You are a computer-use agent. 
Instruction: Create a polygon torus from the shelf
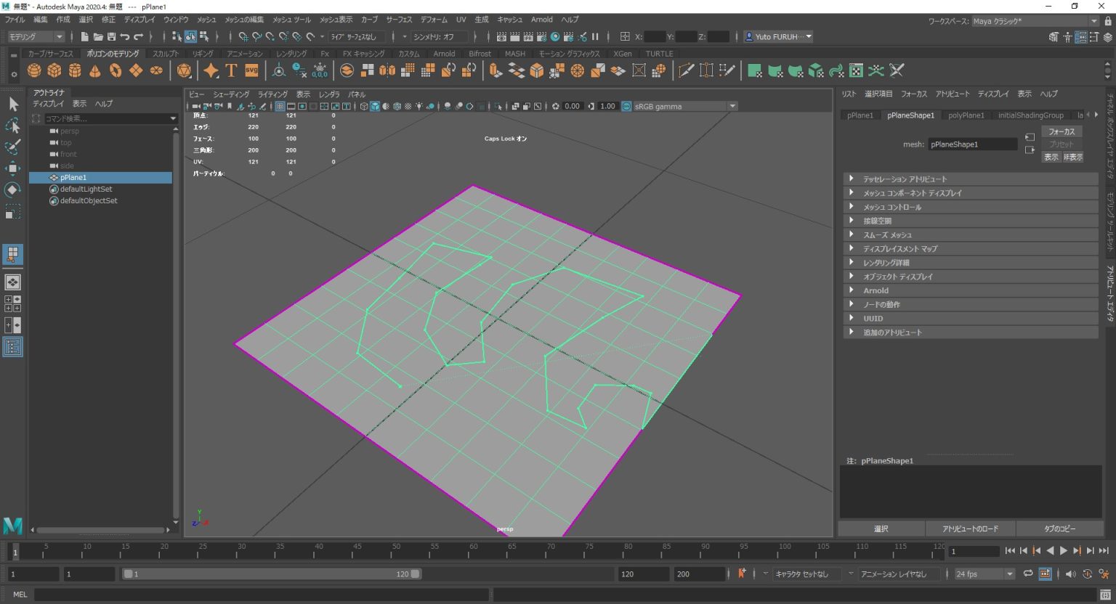(116, 70)
